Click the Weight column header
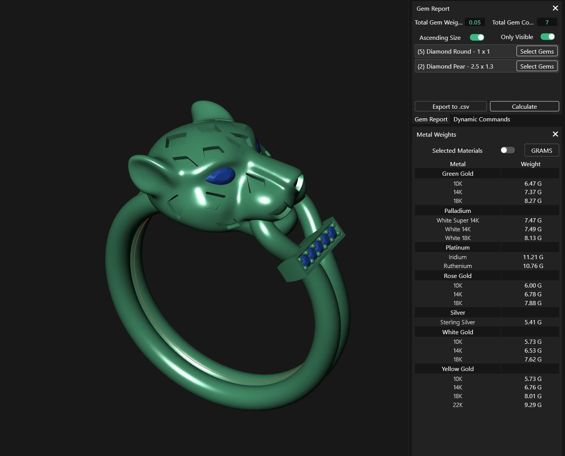The height and width of the screenshot is (456, 565). [x=531, y=164]
